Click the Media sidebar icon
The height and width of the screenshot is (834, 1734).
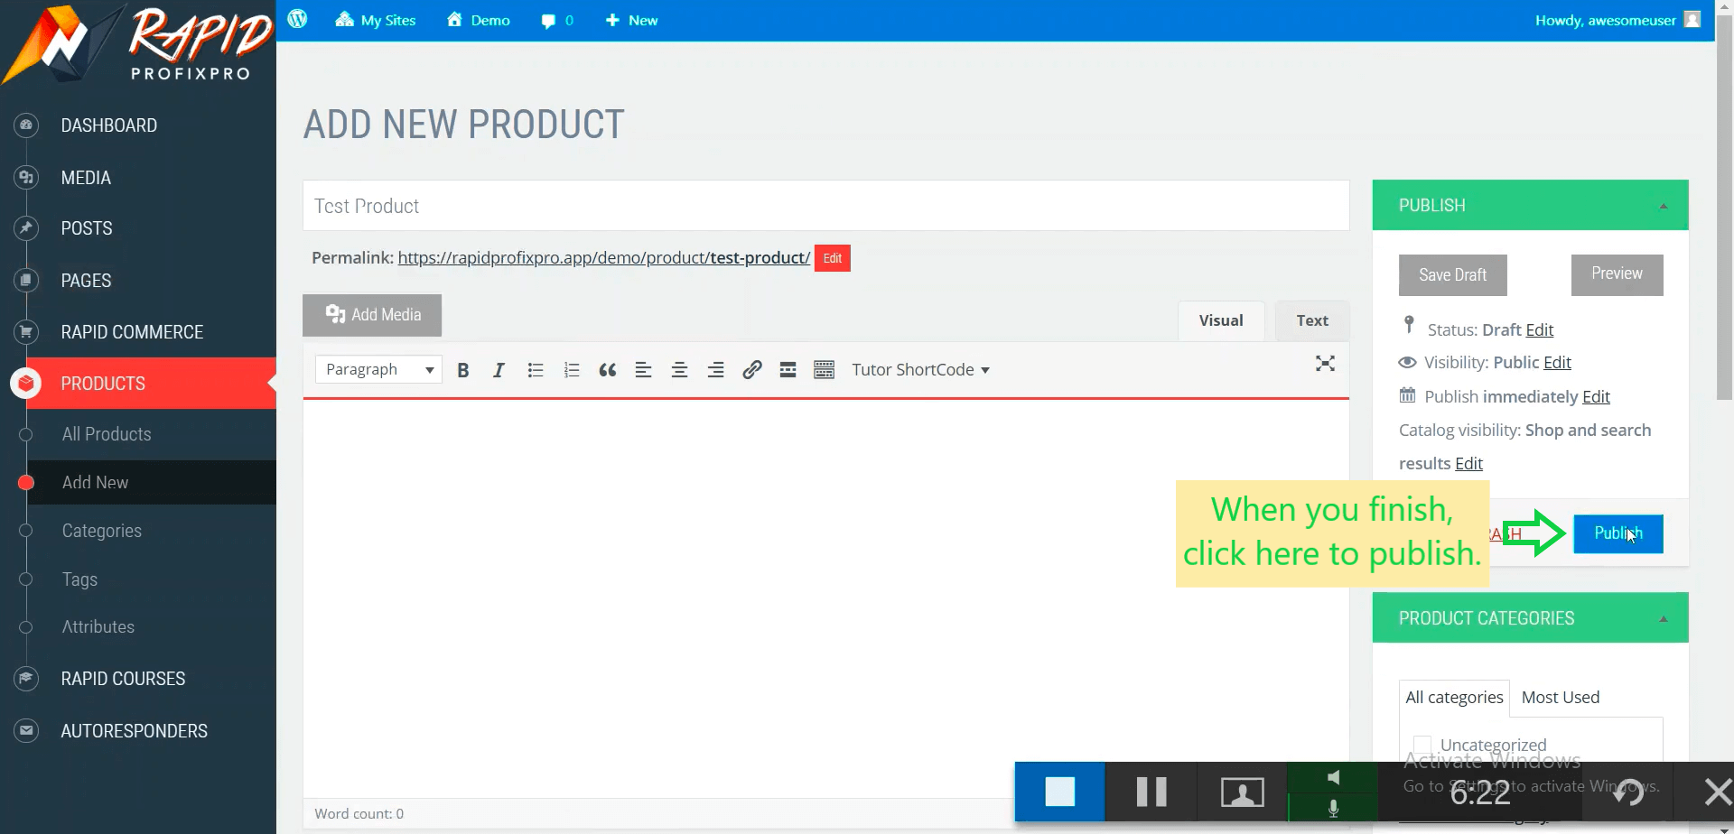(x=26, y=177)
